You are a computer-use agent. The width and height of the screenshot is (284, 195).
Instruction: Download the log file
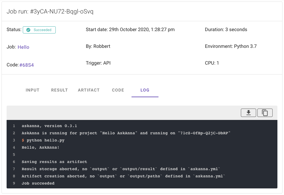(248, 112)
